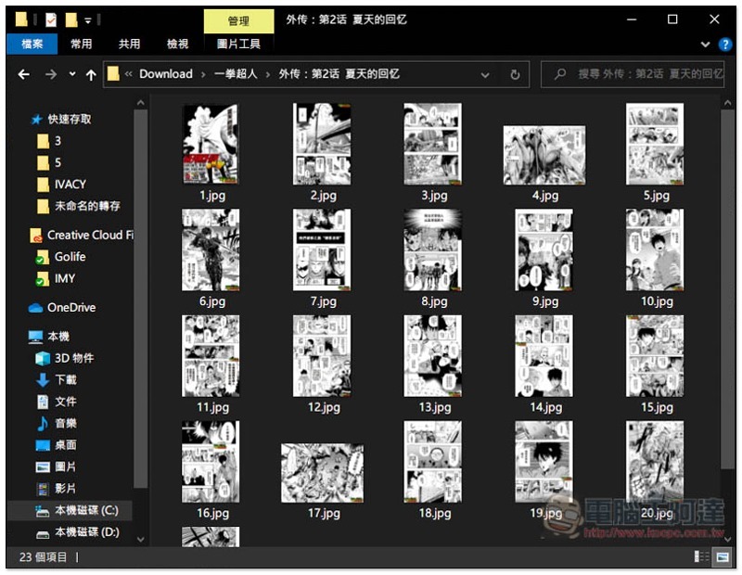Click the back navigation arrow
This screenshot has width=742, height=575.
pyautogui.click(x=24, y=74)
